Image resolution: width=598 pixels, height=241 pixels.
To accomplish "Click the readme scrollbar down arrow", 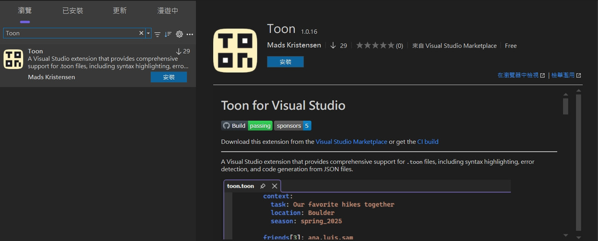I will 566,235.
